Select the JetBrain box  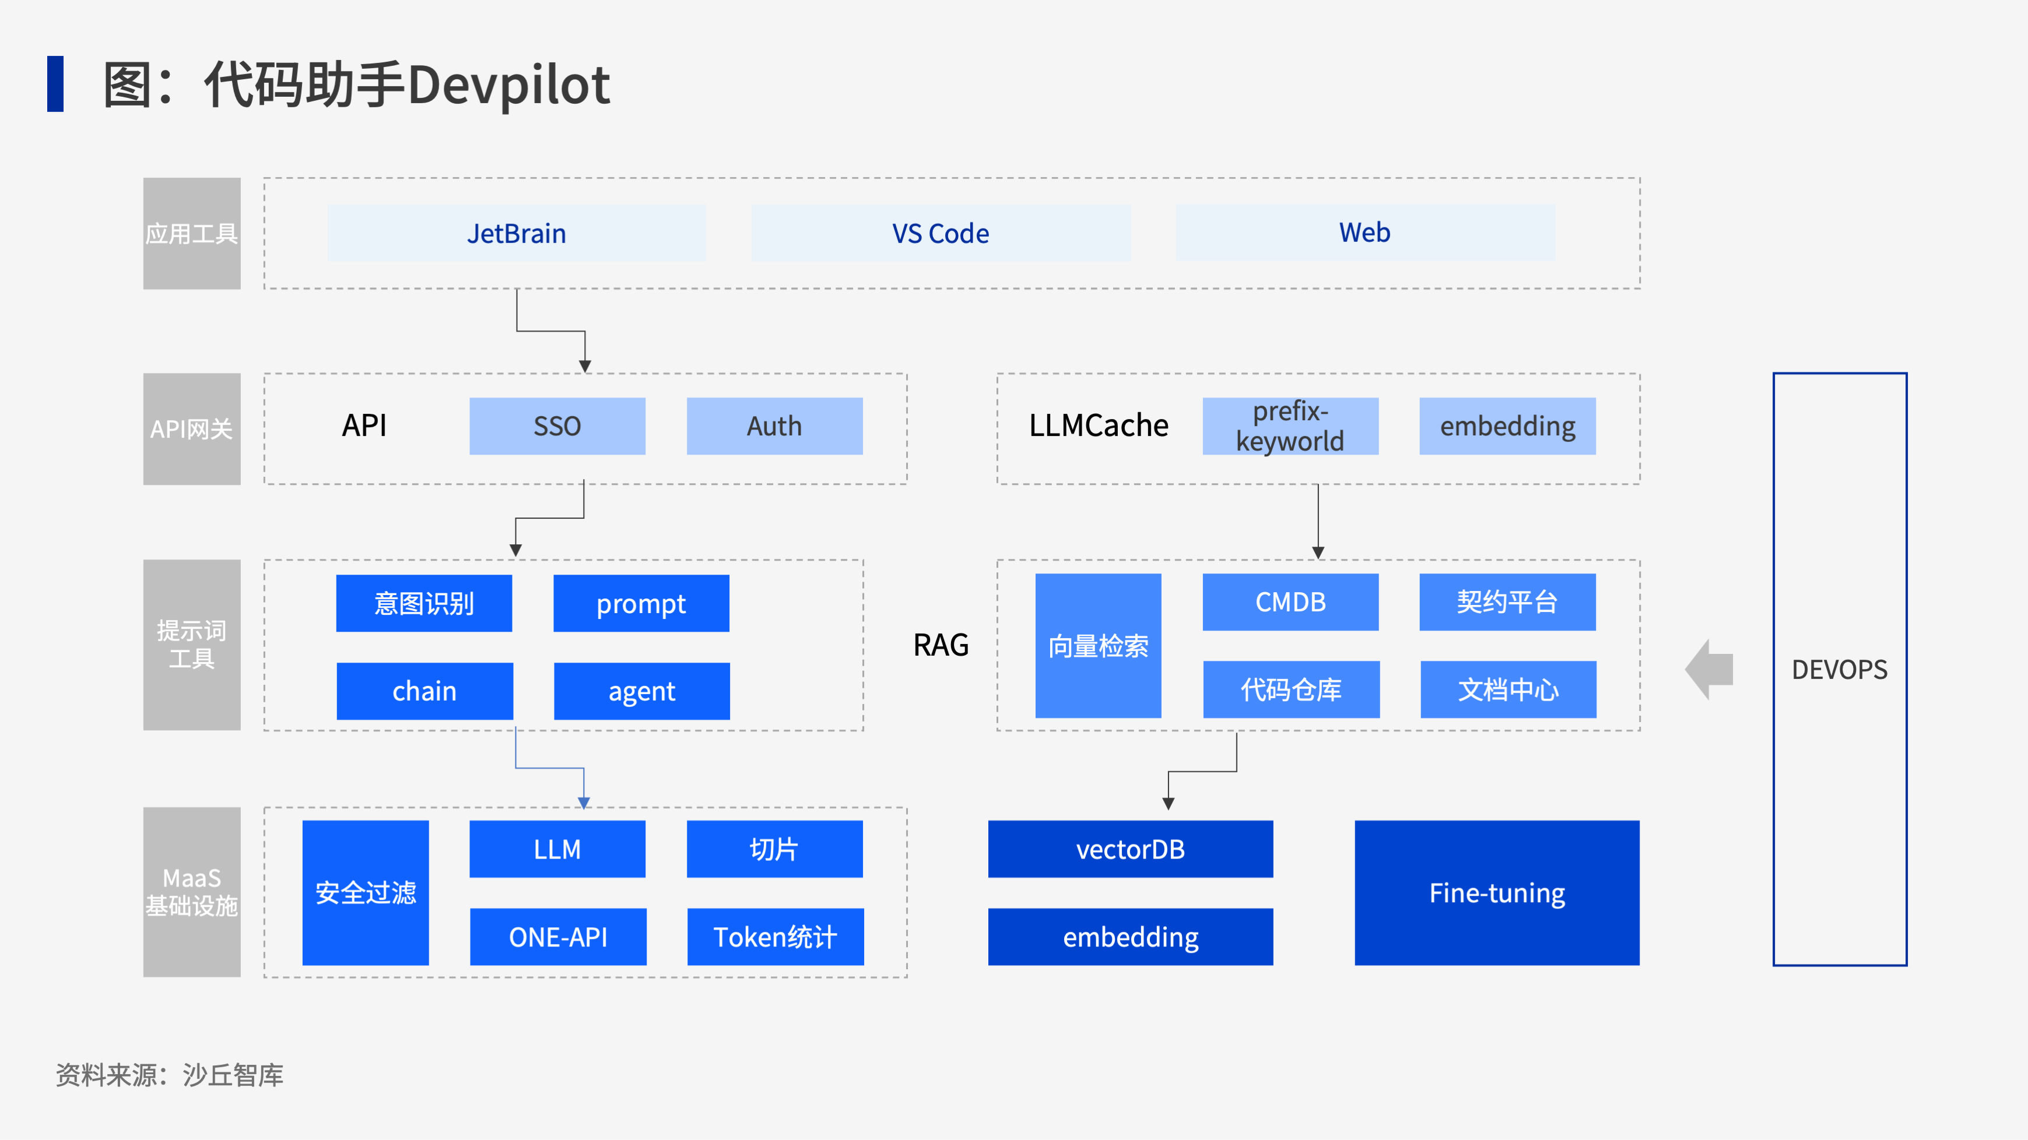[517, 233]
